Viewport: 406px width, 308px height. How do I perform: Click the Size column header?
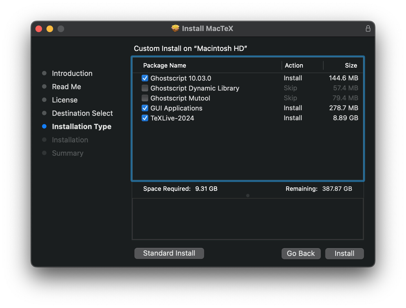pyautogui.click(x=351, y=65)
